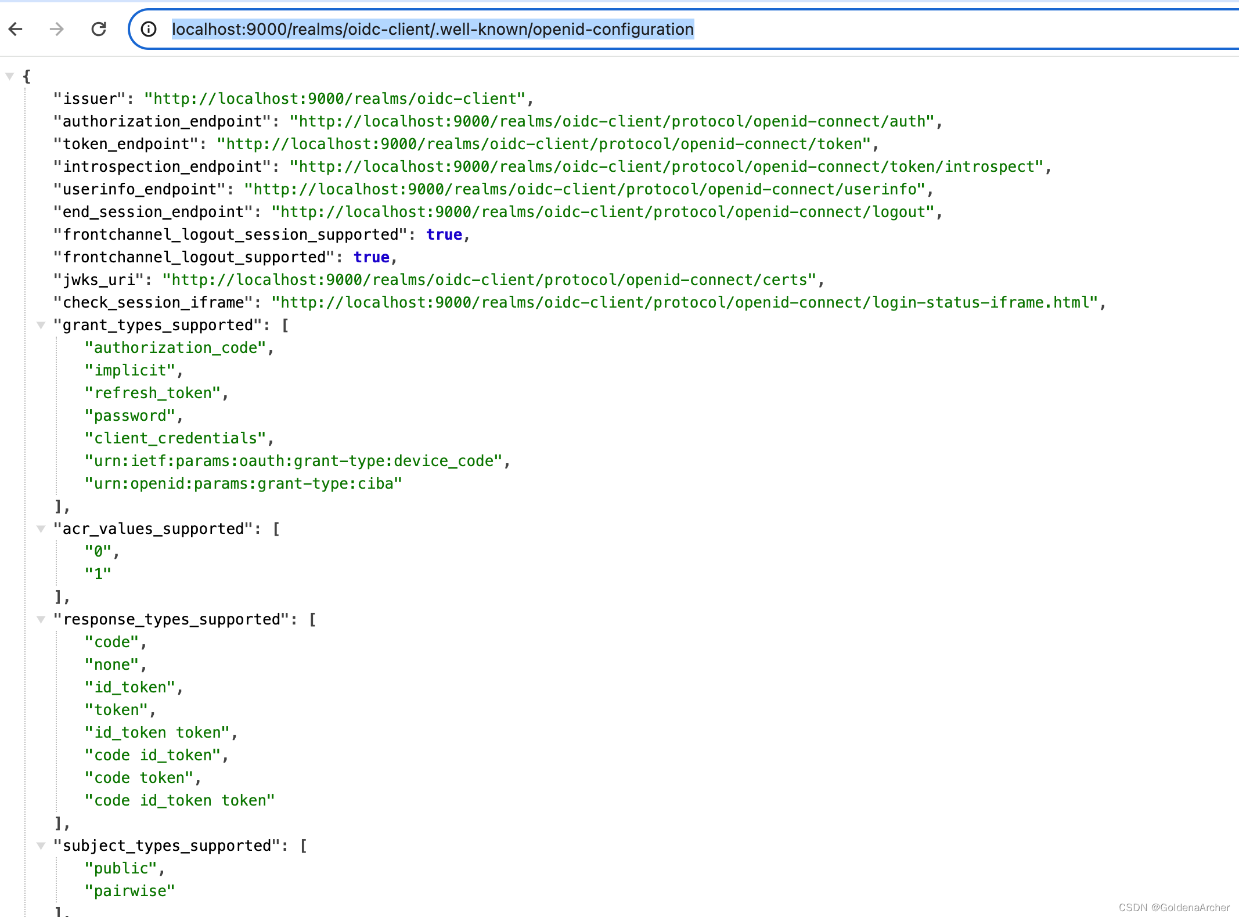The image size is (1239, 917).
Task: Open the token_endpoint URL value
Action: [543, 144]
